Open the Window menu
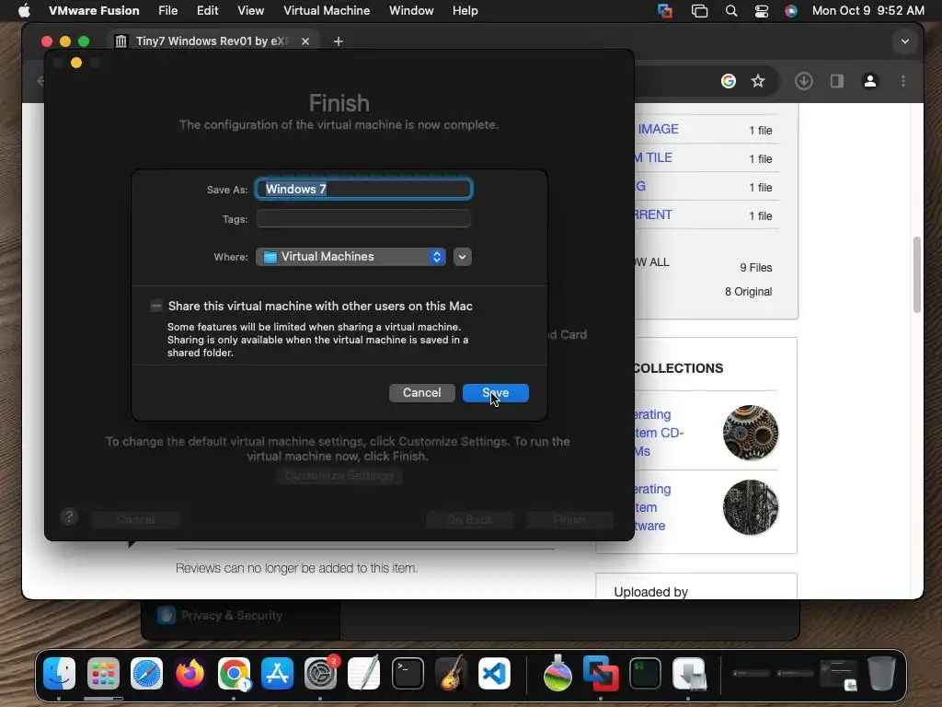This screenshot has width=942, height=707. pos(411,10)
